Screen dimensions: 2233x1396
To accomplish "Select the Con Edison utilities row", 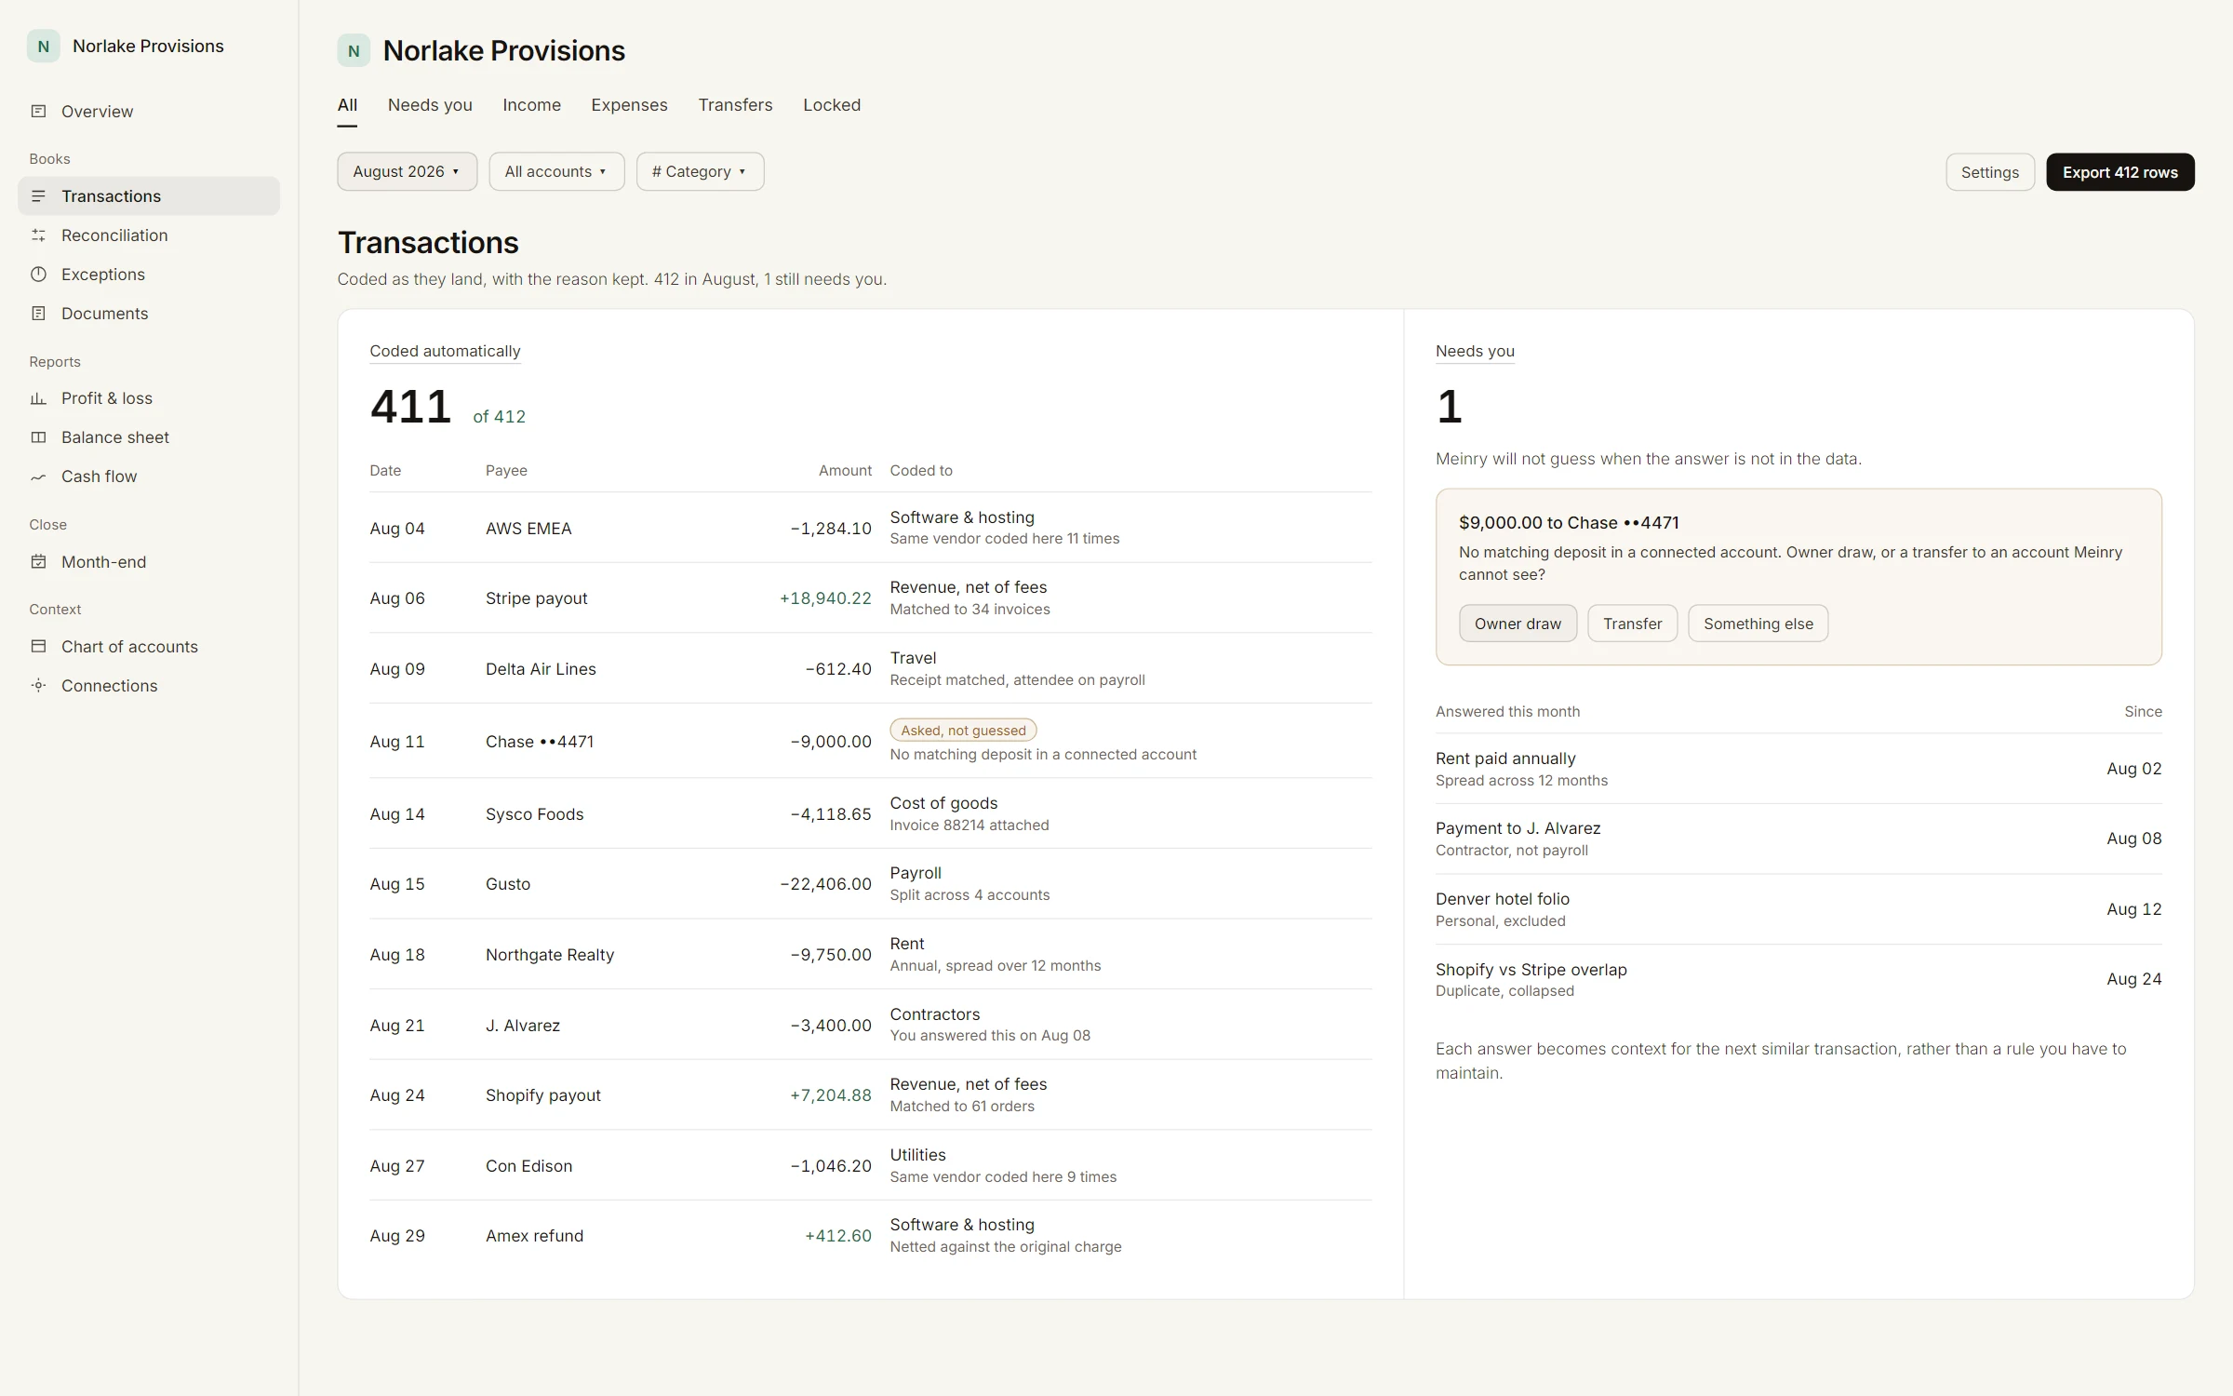I will (x=870, y=1165).
